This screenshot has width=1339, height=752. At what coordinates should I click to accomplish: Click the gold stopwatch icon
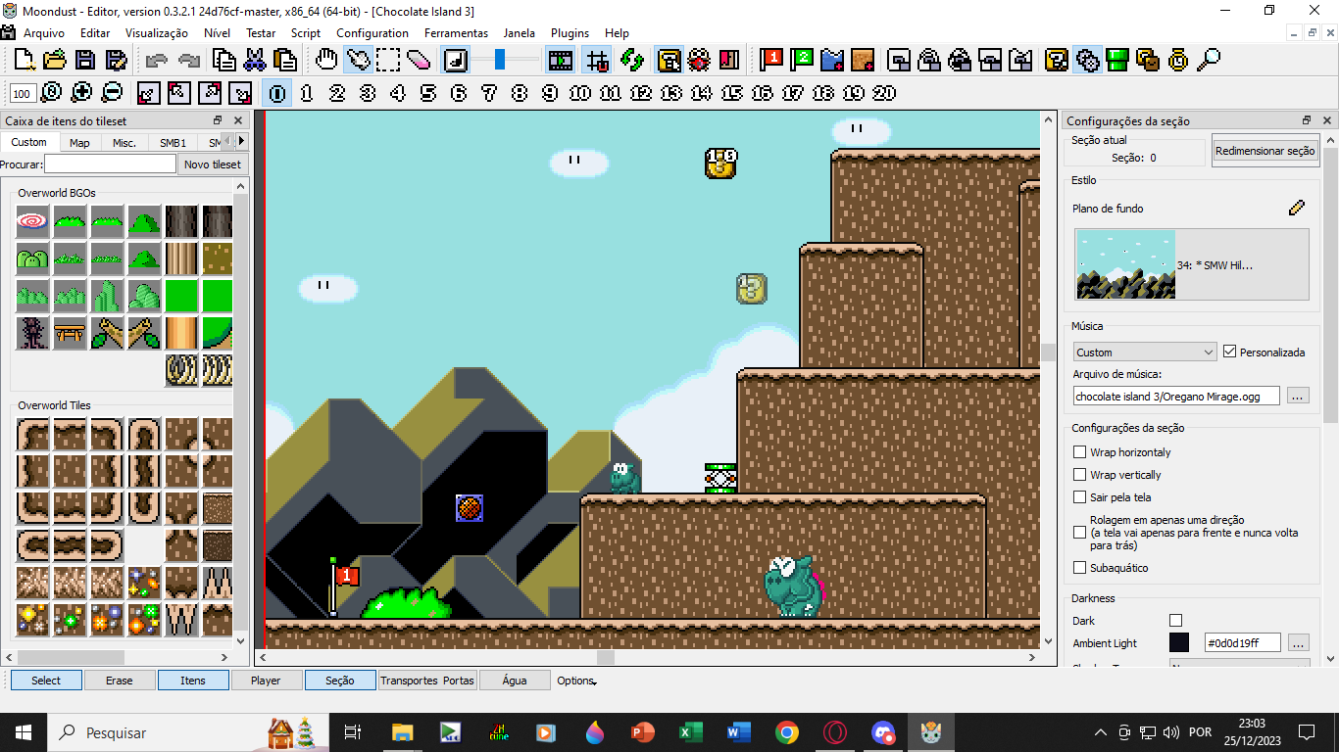[x=1178, y=60]
